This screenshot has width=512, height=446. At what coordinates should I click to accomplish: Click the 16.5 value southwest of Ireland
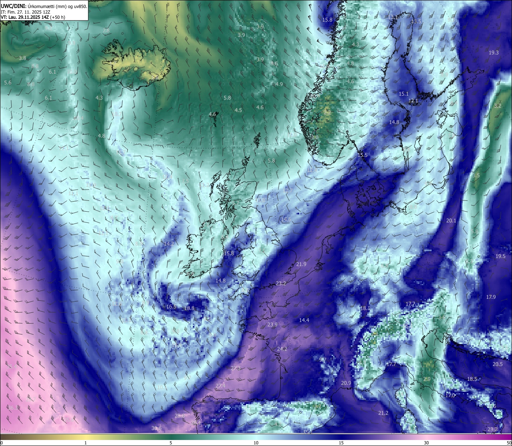pyautogui.click(x=171, y=306)
